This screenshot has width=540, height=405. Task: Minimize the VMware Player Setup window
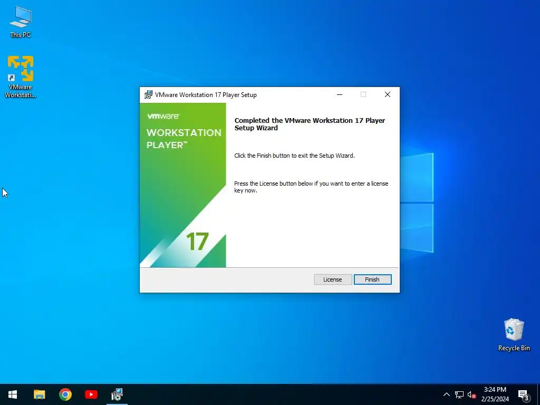pos(340,94)
